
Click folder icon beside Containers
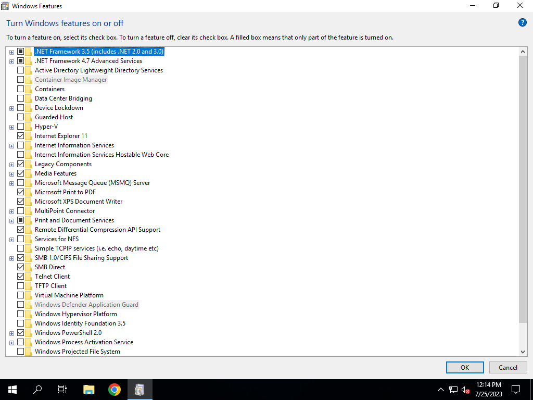[x=29, y=89]
